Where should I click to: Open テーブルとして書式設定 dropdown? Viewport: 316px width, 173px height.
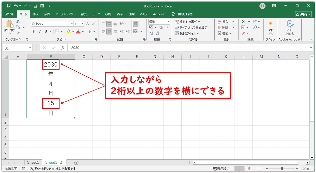(x=193, y=27)
